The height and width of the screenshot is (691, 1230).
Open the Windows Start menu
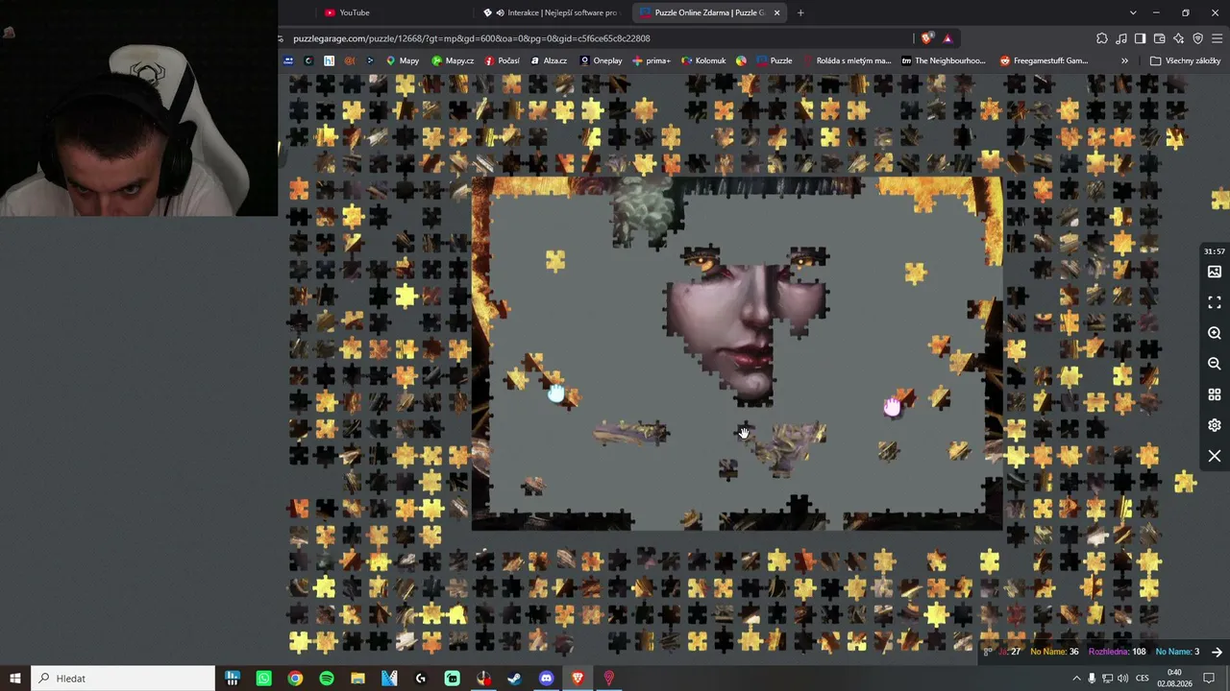(15, 679)
